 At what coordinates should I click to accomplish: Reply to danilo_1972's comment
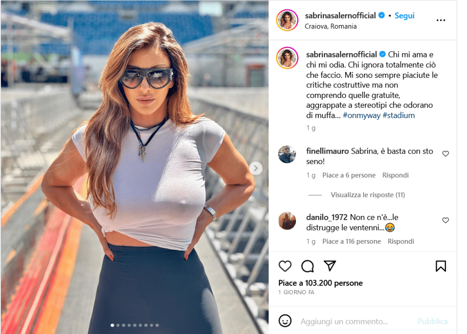click(400, 242)
